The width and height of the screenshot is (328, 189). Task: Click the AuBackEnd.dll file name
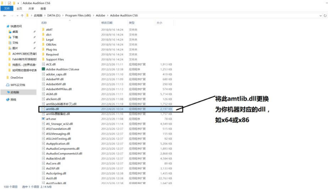tap(56, 159)
